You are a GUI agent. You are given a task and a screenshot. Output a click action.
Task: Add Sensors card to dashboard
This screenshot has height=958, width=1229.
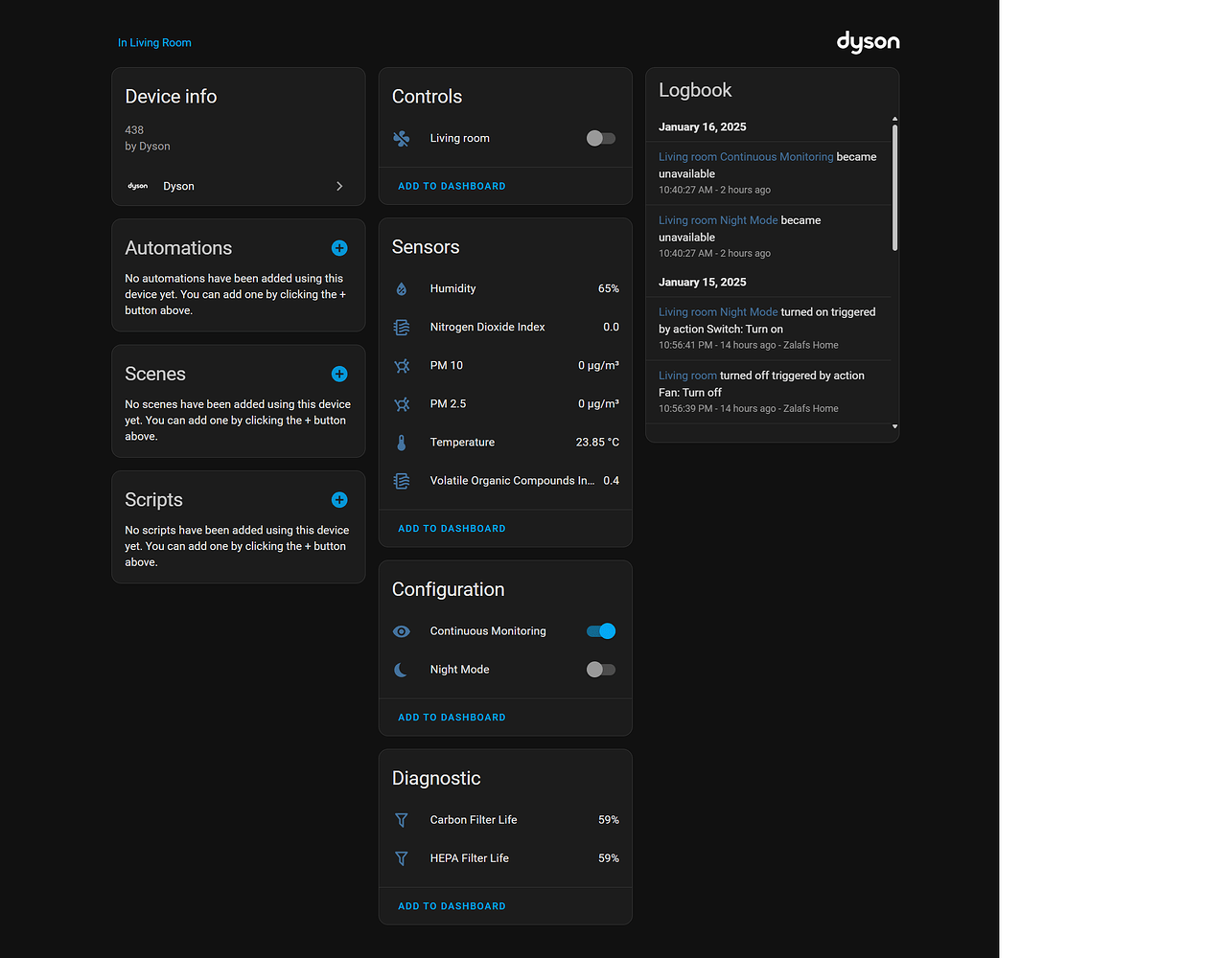point(452,529)
